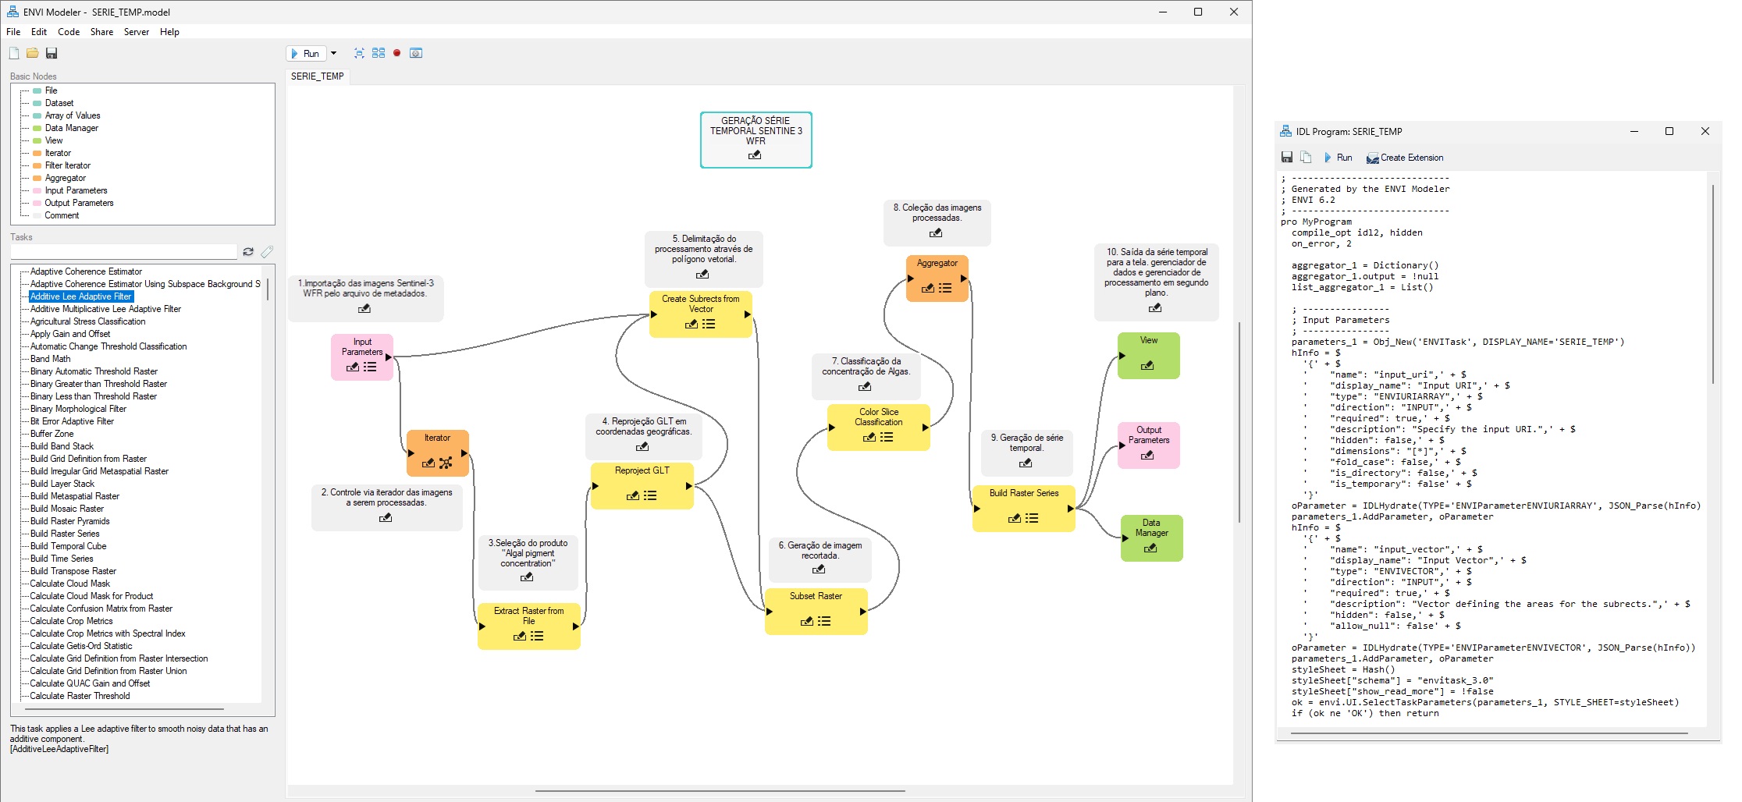Click the Tasks search input field

pyautogui.click(x=123, y=252)
